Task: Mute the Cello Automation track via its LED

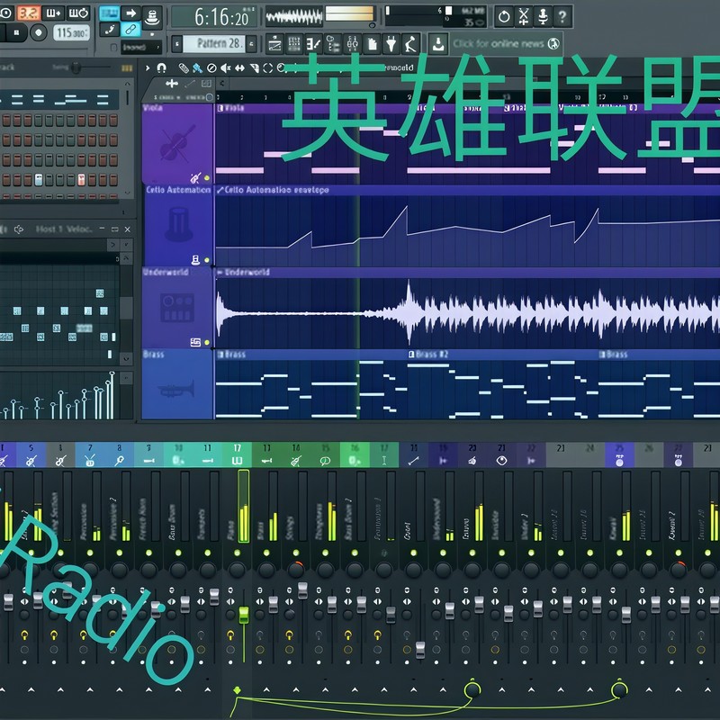Action: pyautogui.click(x=207, y=260)
